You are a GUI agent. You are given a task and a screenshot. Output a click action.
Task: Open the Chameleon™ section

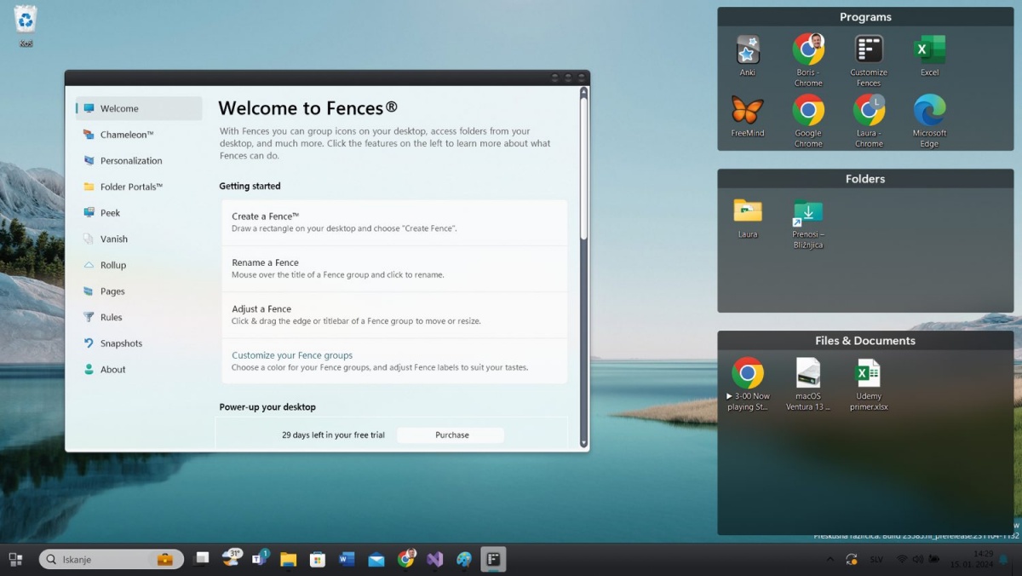[139, 135]
